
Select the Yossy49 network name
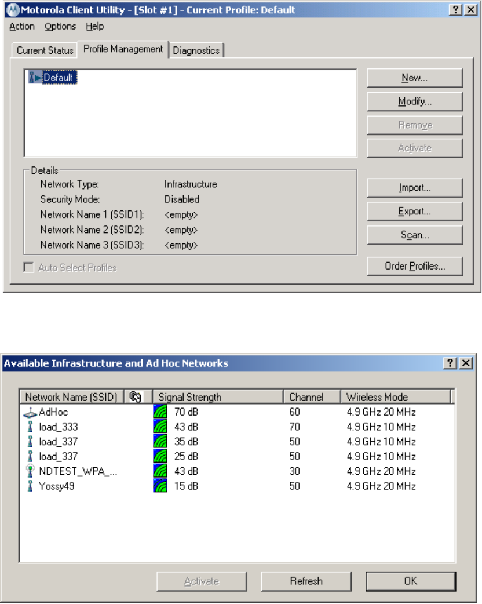(x=56, y=486)
